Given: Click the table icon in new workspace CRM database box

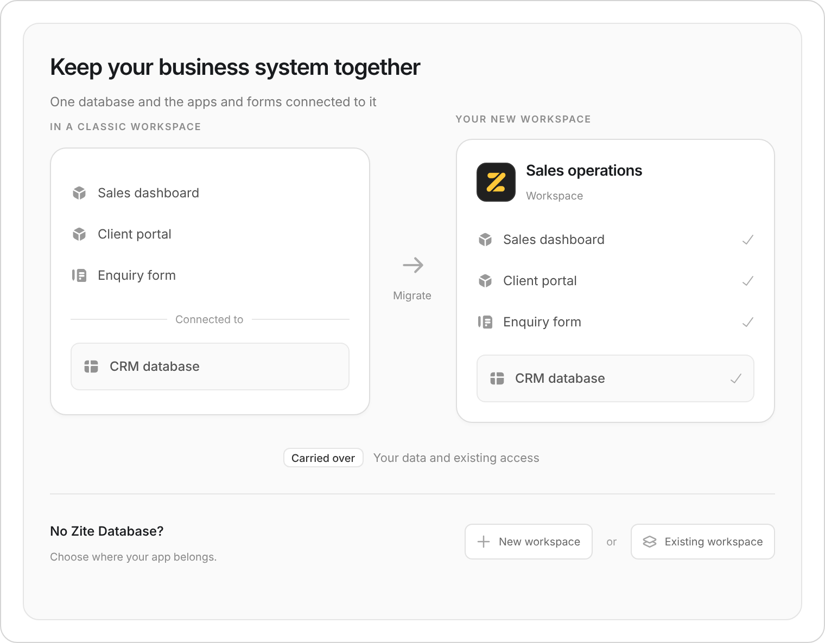Looking at the screenshot, I should 497,378.
